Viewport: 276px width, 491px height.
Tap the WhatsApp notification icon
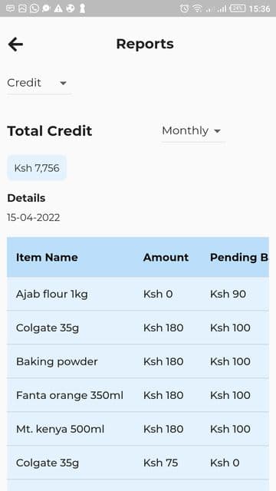pos(34,8)
